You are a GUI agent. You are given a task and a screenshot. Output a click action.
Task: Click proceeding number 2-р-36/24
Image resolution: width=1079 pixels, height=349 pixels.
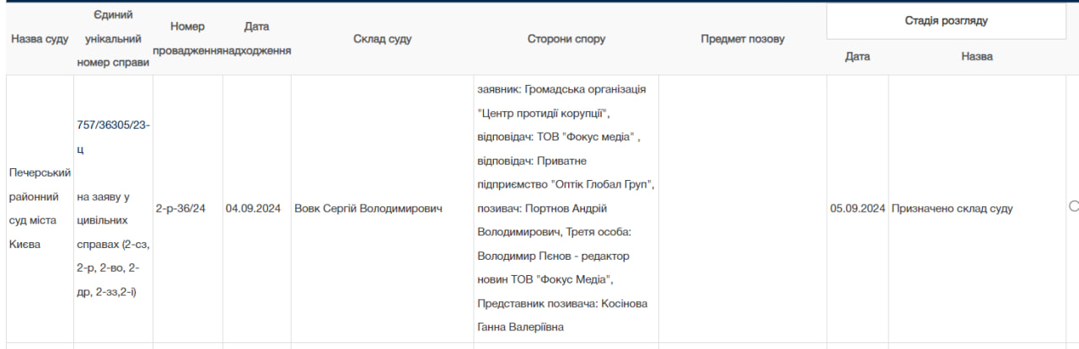tap(180, 209)
